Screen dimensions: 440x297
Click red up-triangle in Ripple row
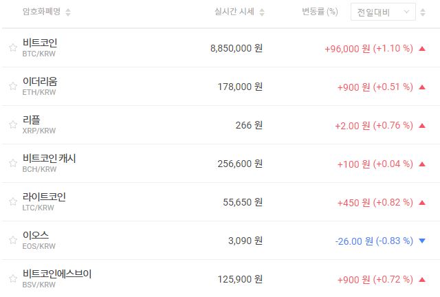421,125
